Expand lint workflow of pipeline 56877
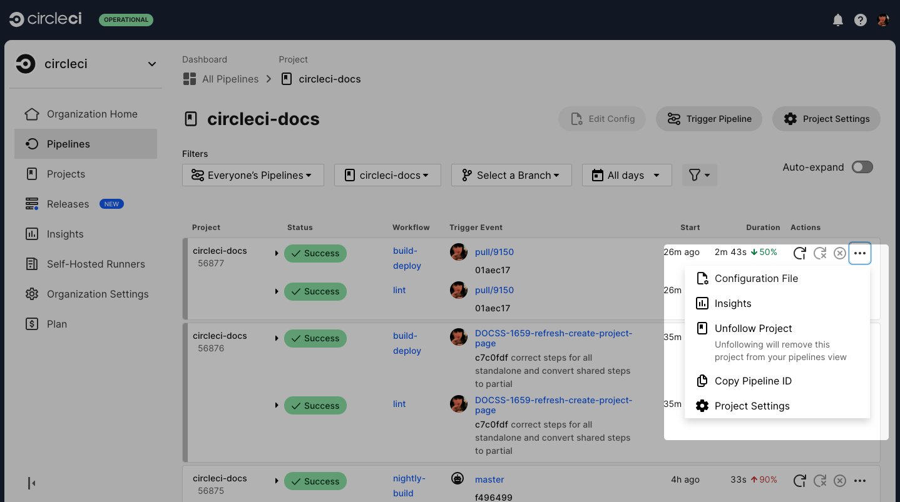The image size is (900, 502). coord(277,291)
